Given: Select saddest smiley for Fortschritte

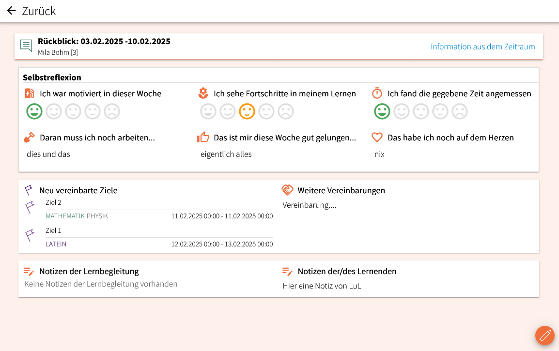Looking at the screenshot, I should [x=286, y=111].
